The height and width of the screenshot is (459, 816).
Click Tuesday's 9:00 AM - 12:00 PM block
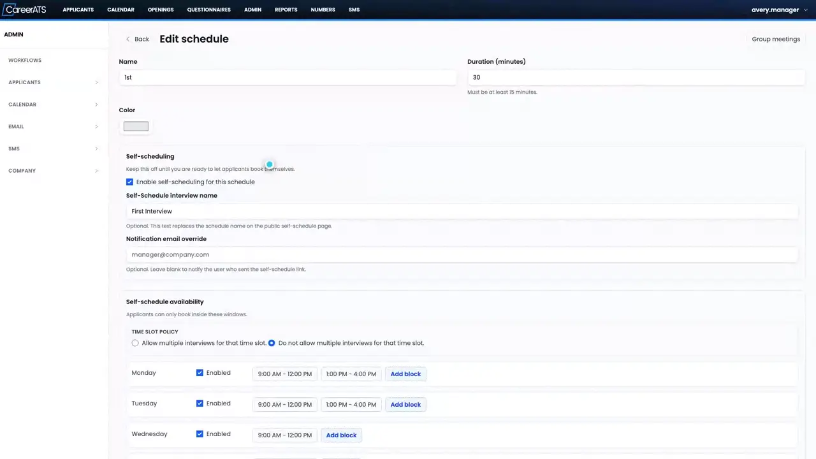click(x=285, y=405)
